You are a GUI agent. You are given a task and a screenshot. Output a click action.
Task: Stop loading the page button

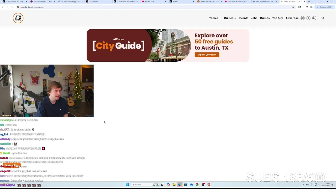tap(12, 7)
